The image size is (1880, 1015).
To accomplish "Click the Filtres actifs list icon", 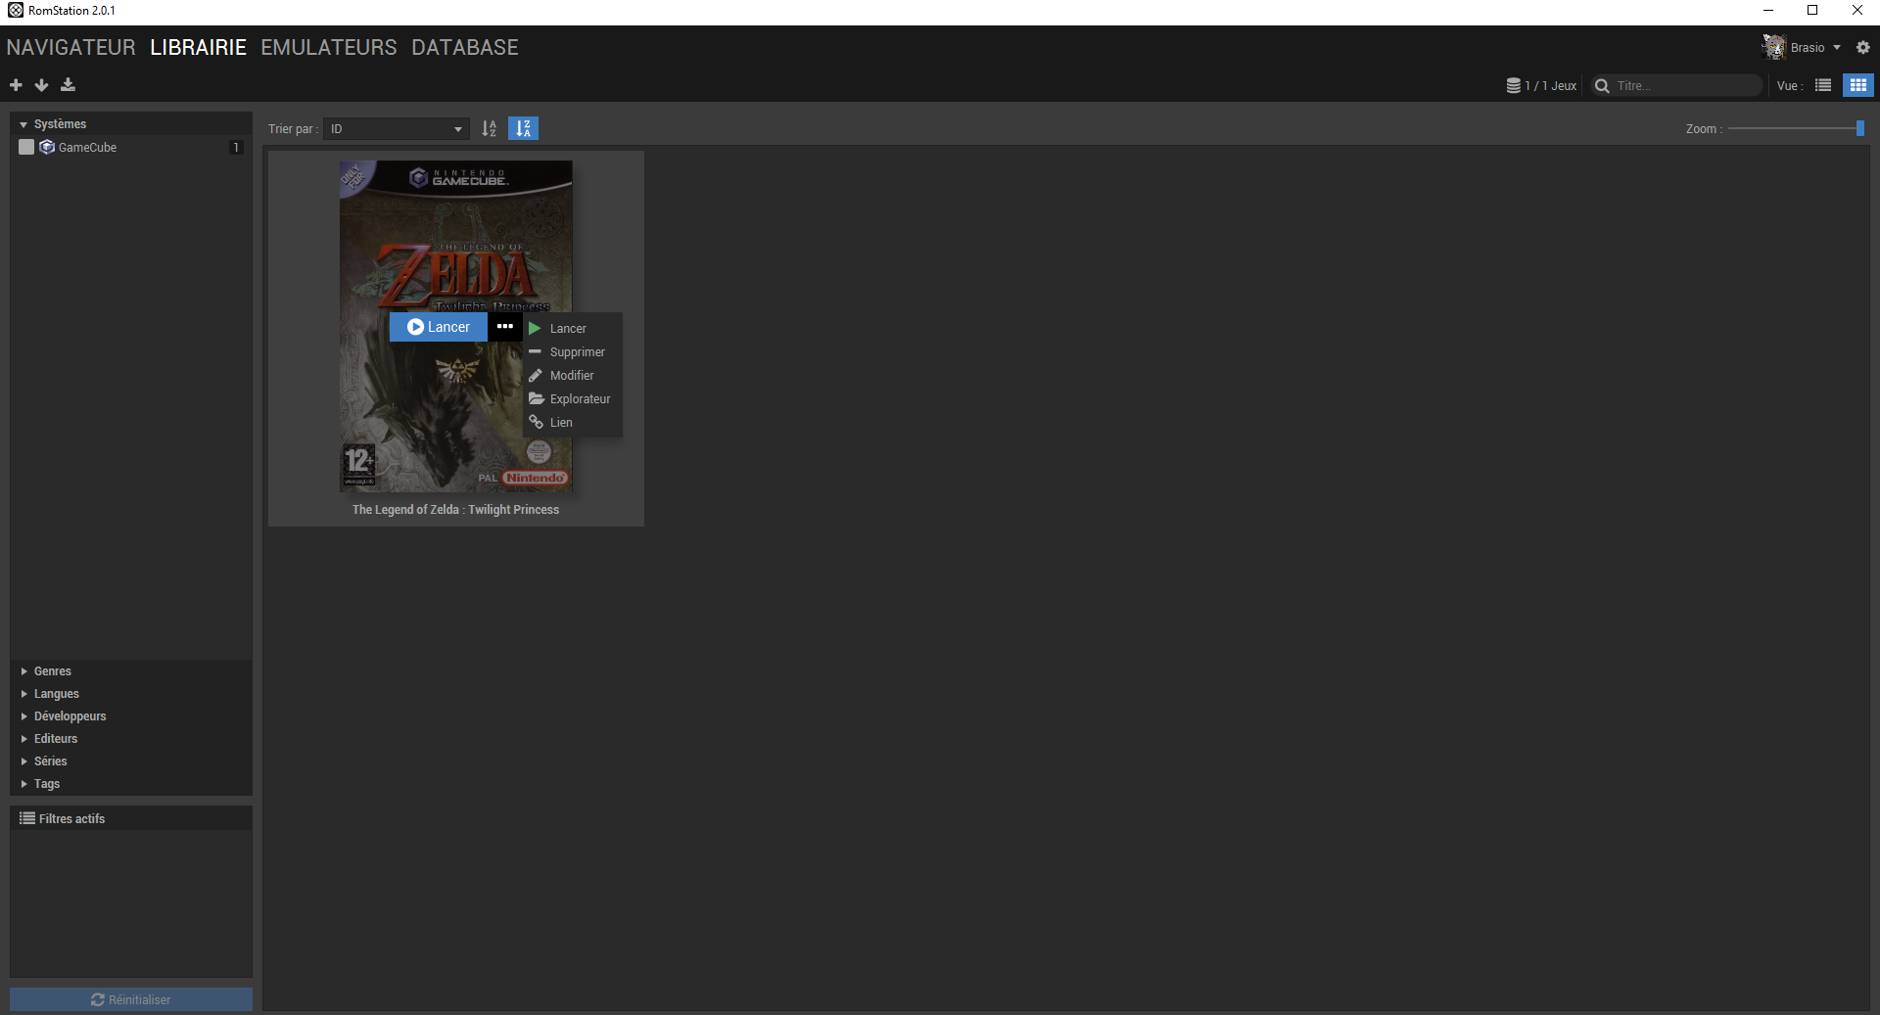I will pos(27,818).
